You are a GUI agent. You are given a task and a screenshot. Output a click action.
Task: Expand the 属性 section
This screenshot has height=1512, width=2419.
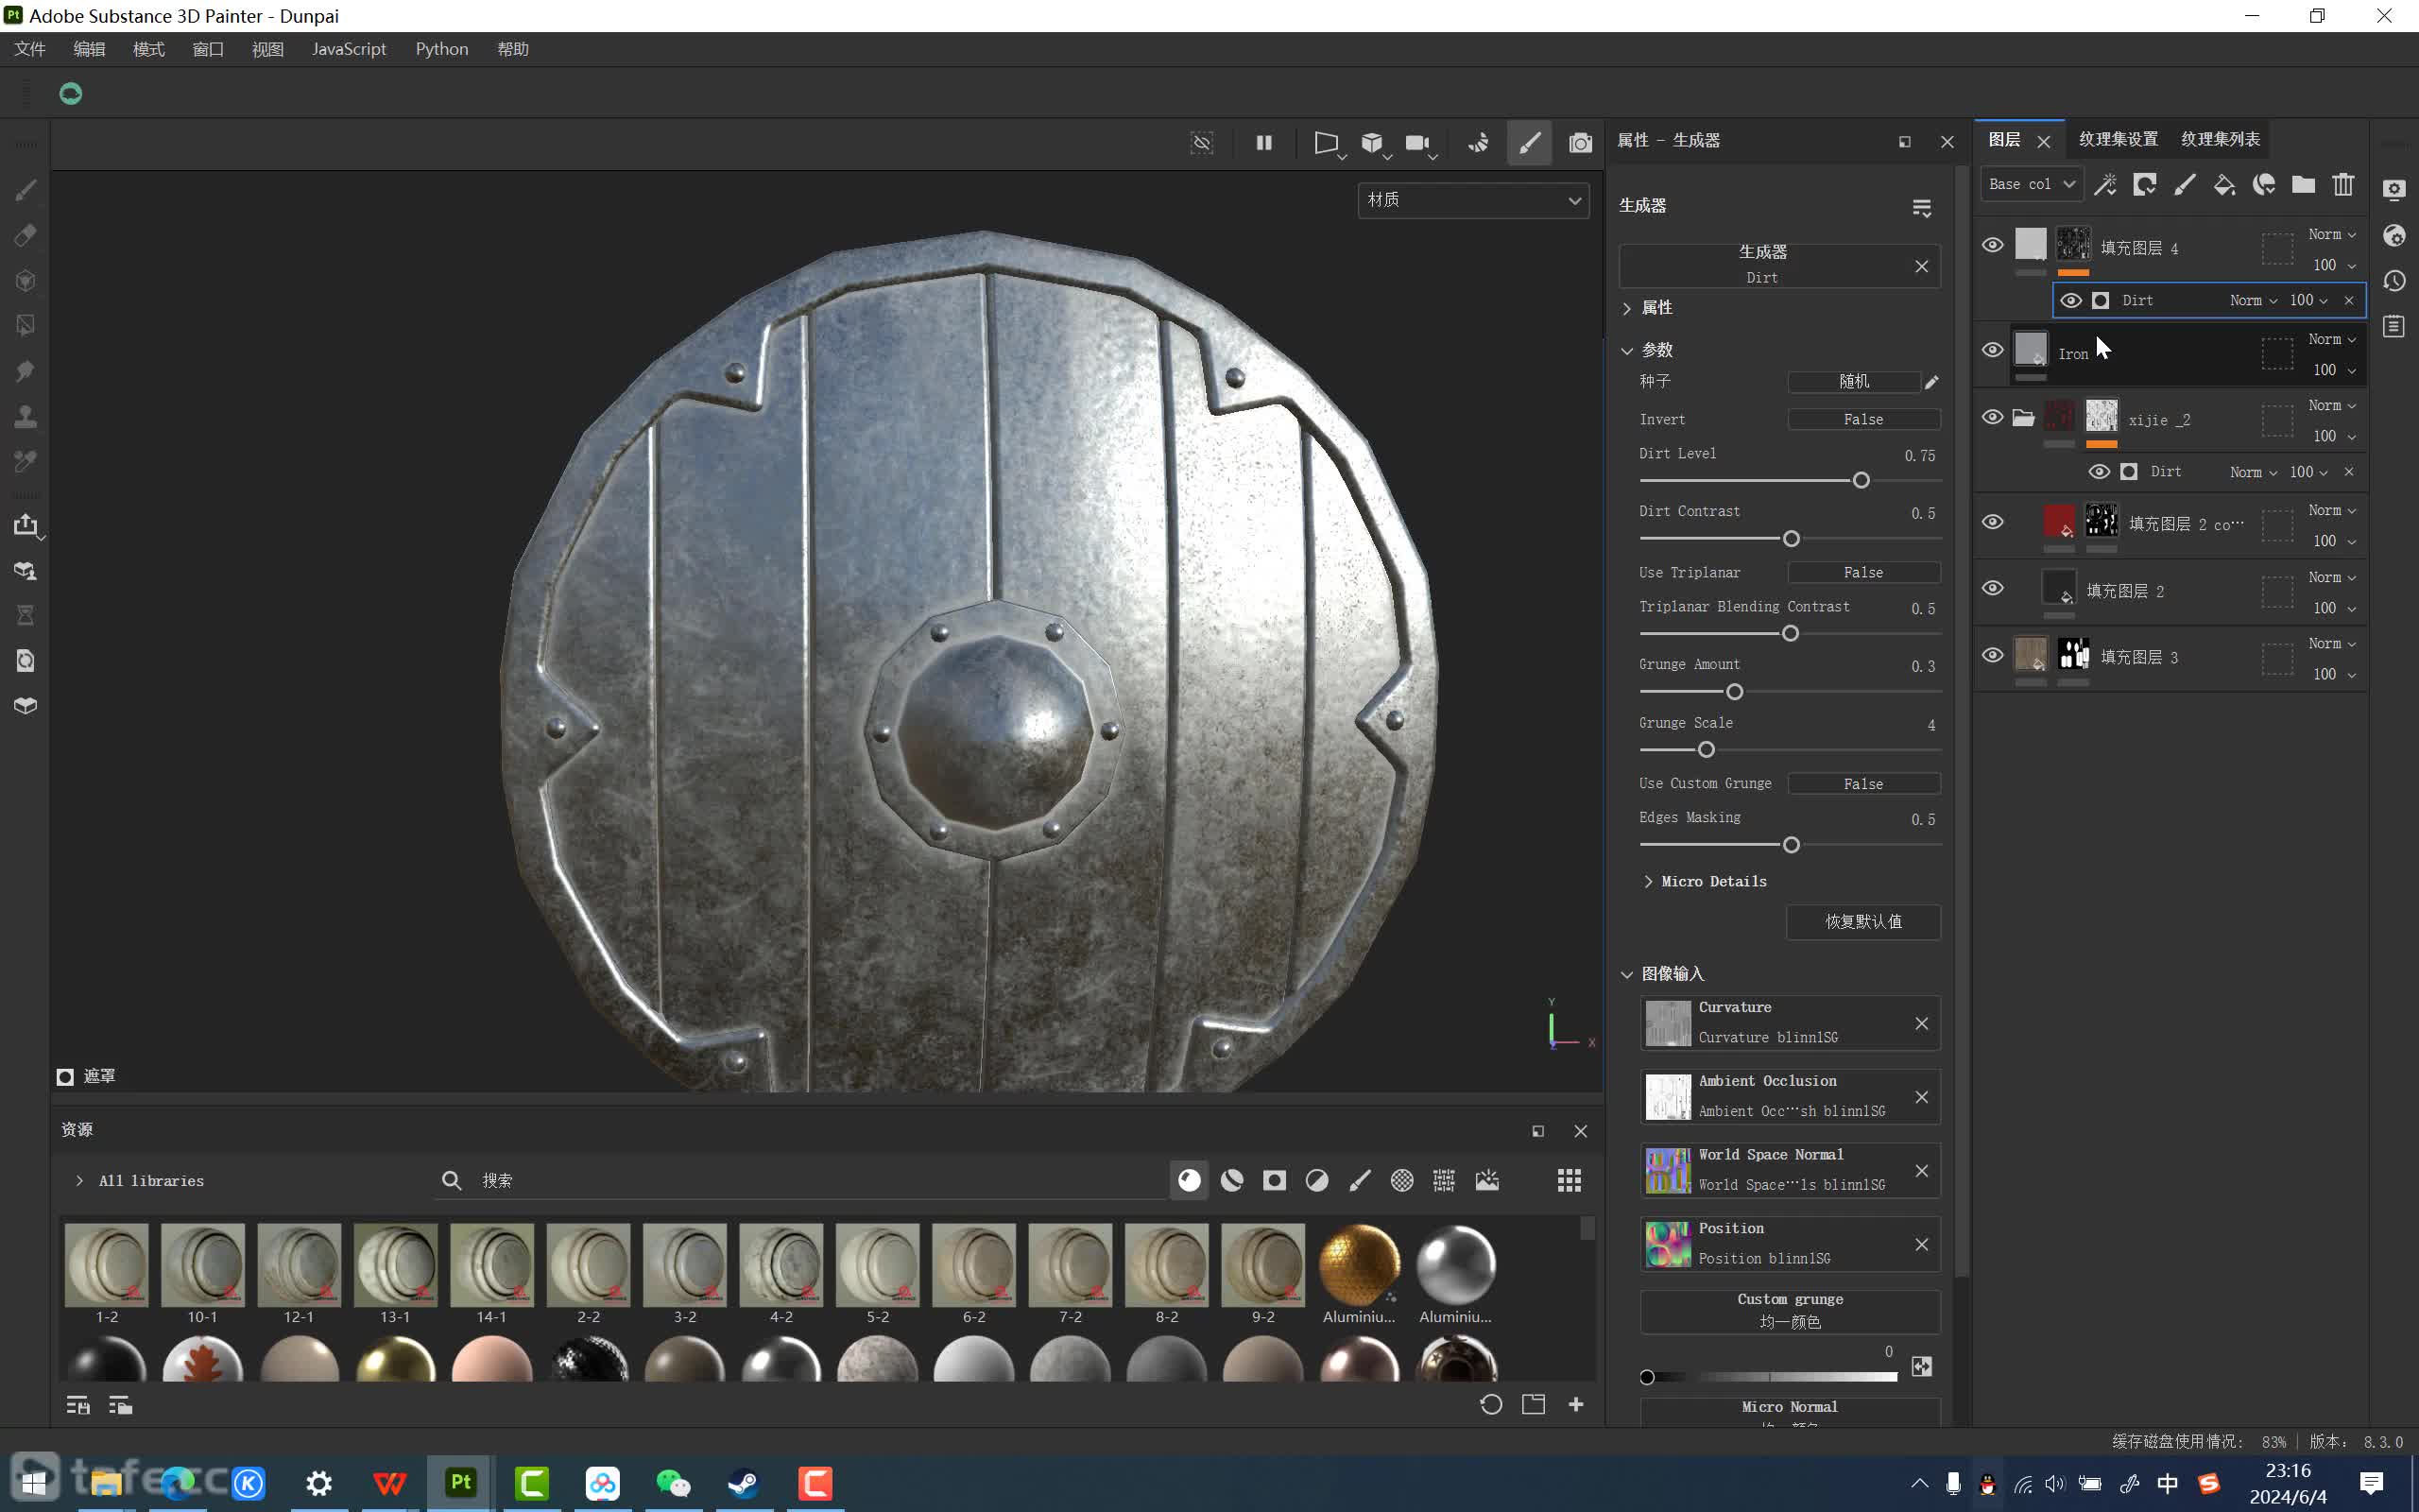1627,308
